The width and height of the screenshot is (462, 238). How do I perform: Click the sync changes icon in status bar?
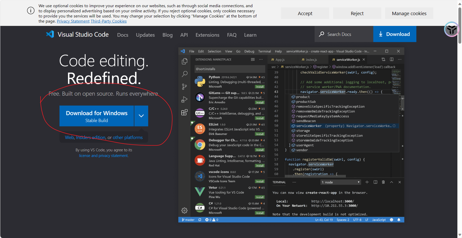pos(200,220)
